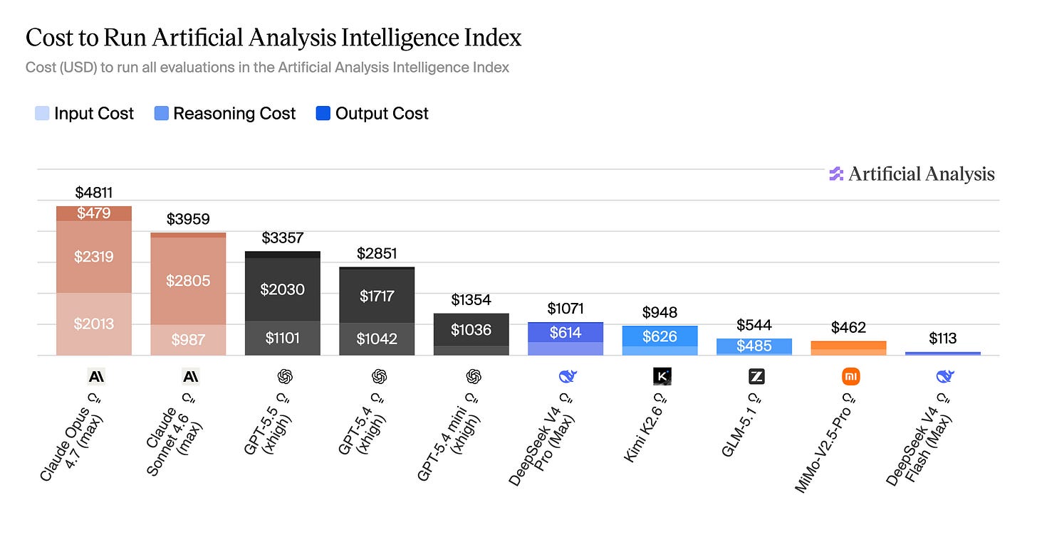
Task: Click the Anthropic logo under Claude Sonnet 4.6
Action: [189, 376]
